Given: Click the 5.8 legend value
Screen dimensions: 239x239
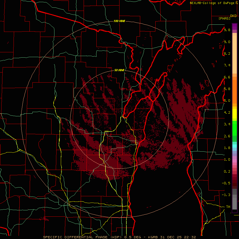Looking at the screenshot, I should [227, 89].
